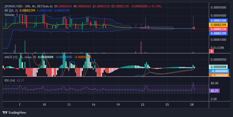Select the RSI (14) indicator label

10,81
